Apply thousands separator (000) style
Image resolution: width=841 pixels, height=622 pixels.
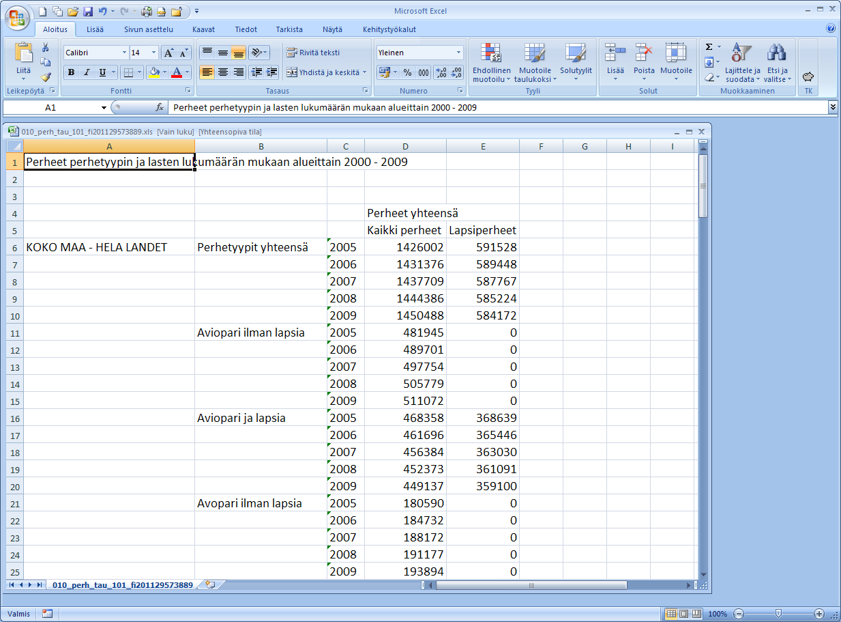point(424,72)
